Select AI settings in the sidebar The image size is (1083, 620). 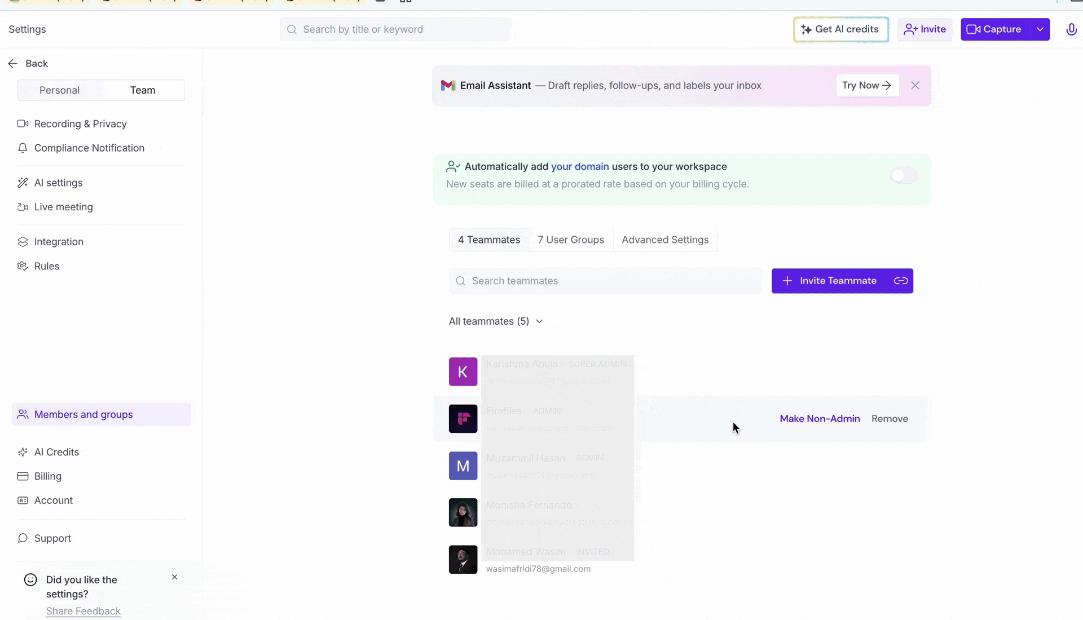[58, 182]
